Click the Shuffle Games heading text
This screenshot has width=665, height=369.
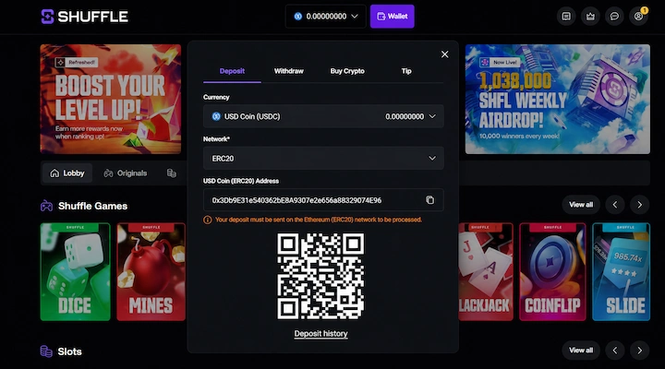click(x=93, y=206)
